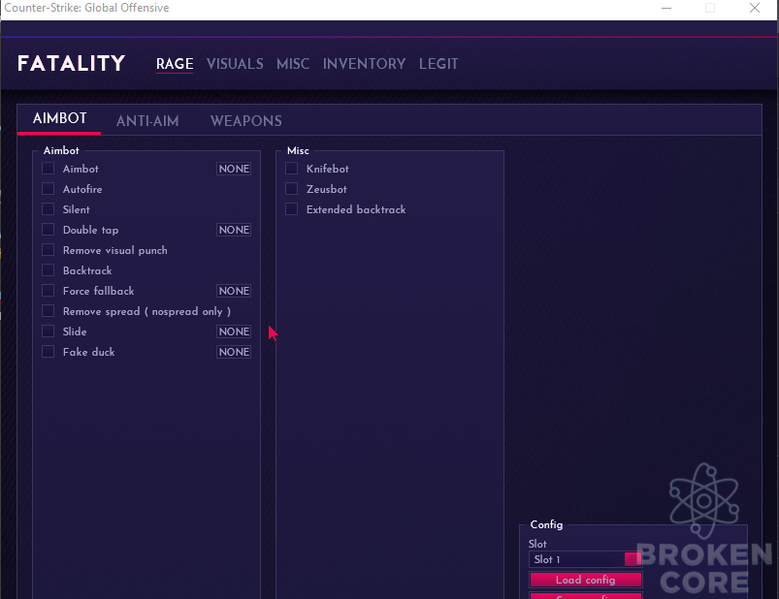Click the Load config button
This screenshot has height=599, width=779.
tap(585, 580)
